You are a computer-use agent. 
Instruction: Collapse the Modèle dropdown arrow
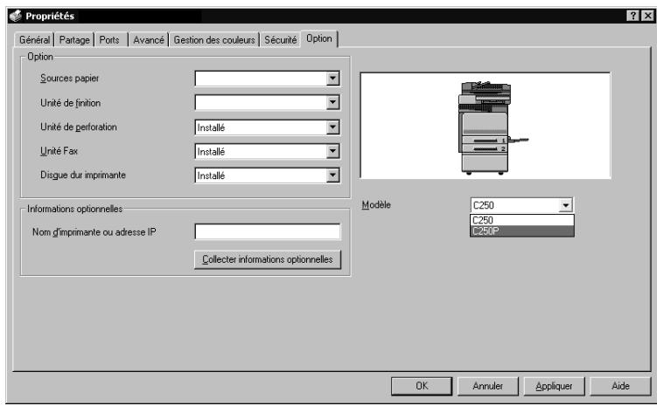pyautogui.click(x=566, y=205)
